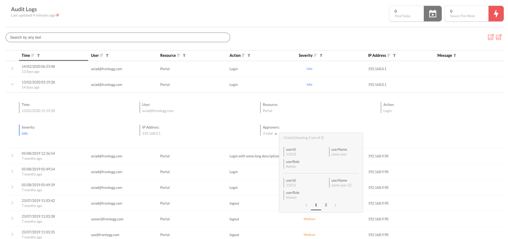This screenshot has width=508, height=239.
Task: Click the Info value under Severity details
Action: click(x=25, y=134)
